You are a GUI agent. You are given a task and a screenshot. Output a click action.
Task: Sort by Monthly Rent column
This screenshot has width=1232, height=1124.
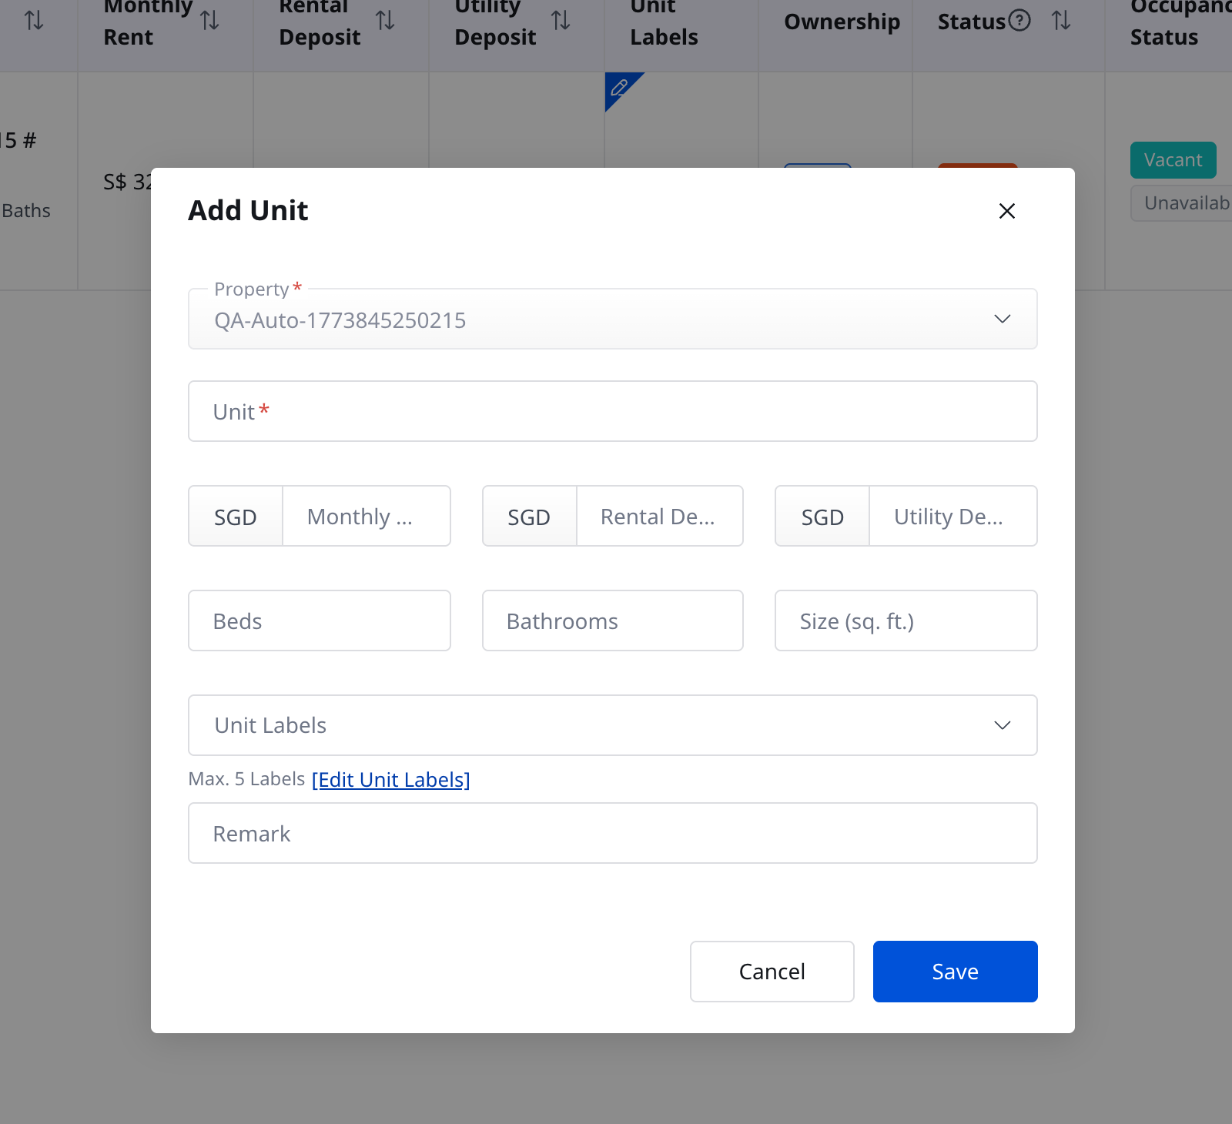pos(209,21)
